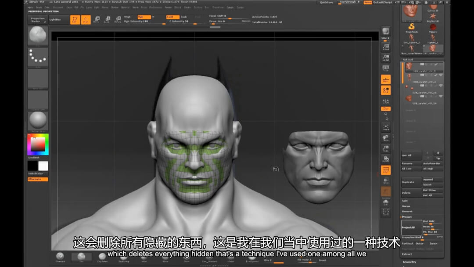Select the red ZSphere tool
The image size is (474, 267).
(433, 28)
